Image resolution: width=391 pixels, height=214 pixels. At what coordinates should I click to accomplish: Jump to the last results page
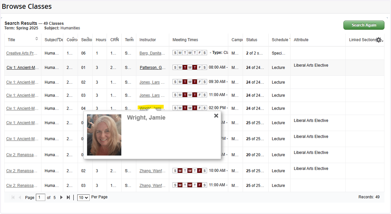[68, 197]
